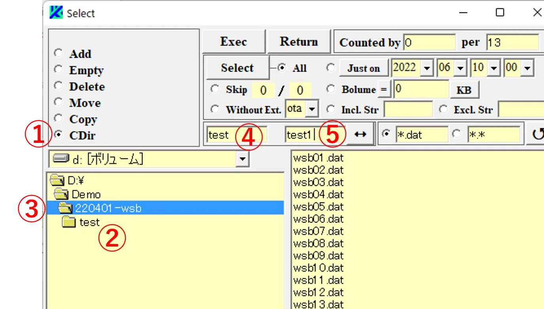Select the *.dat filter radio button

click(x=385, y=134)
